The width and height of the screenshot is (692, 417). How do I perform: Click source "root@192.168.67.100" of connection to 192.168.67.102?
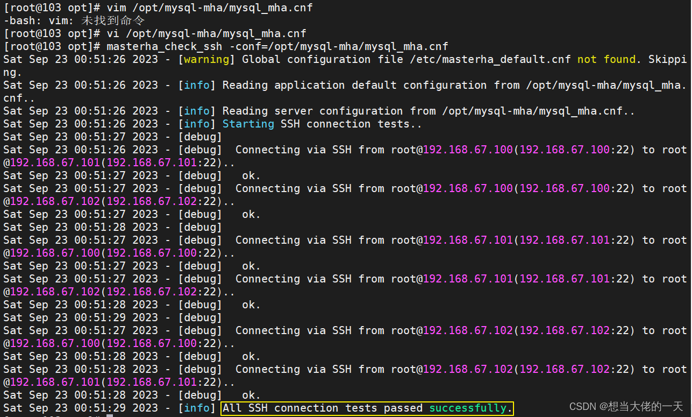tap(452, 189)
